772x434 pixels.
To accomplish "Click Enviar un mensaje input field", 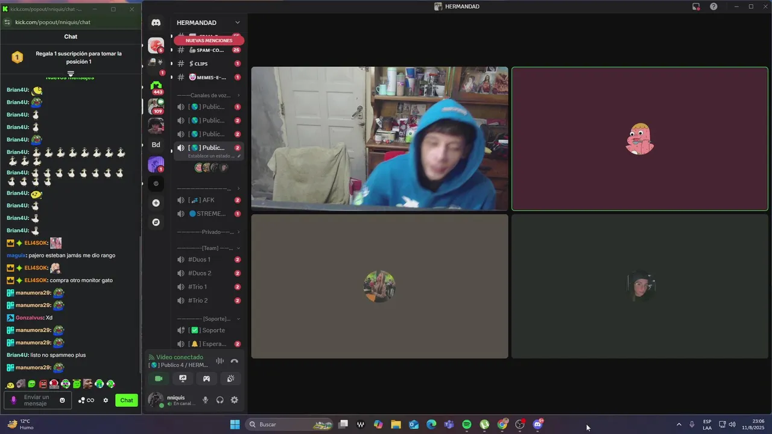I will coord(38,400).
